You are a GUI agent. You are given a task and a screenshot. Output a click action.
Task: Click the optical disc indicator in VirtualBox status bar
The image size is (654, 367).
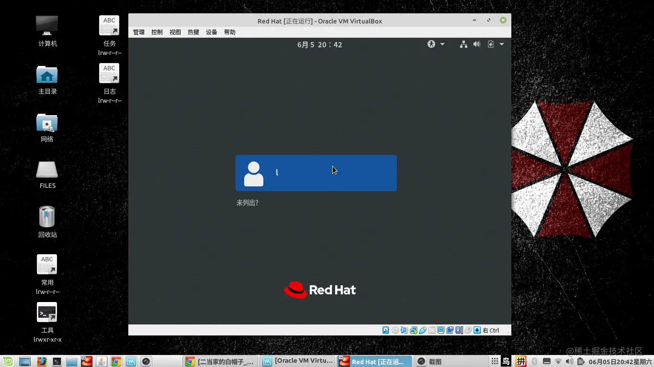395,330
